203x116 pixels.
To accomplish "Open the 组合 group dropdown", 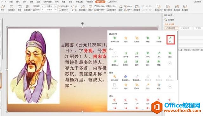I will pos(128,6).
